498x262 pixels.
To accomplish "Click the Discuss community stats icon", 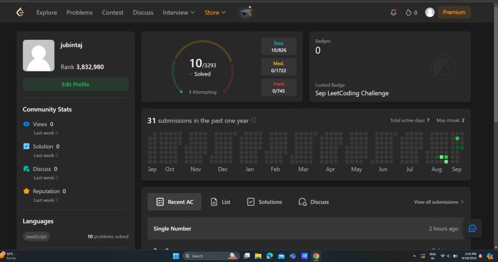I will click(x=26, y=168).
